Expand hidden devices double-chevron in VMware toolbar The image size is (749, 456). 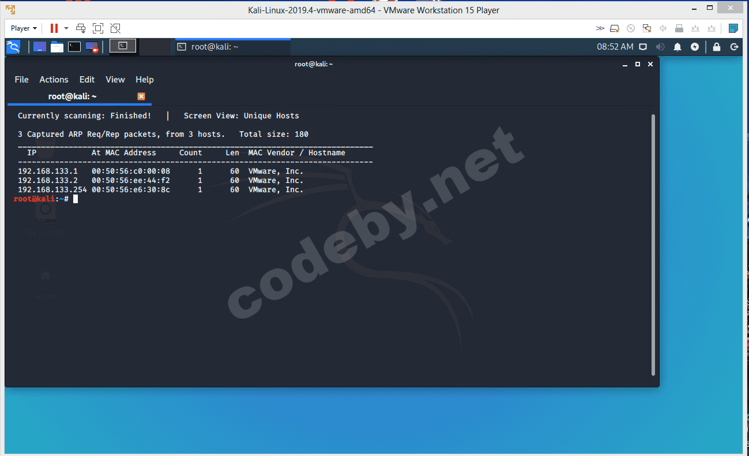coord(600,28)
